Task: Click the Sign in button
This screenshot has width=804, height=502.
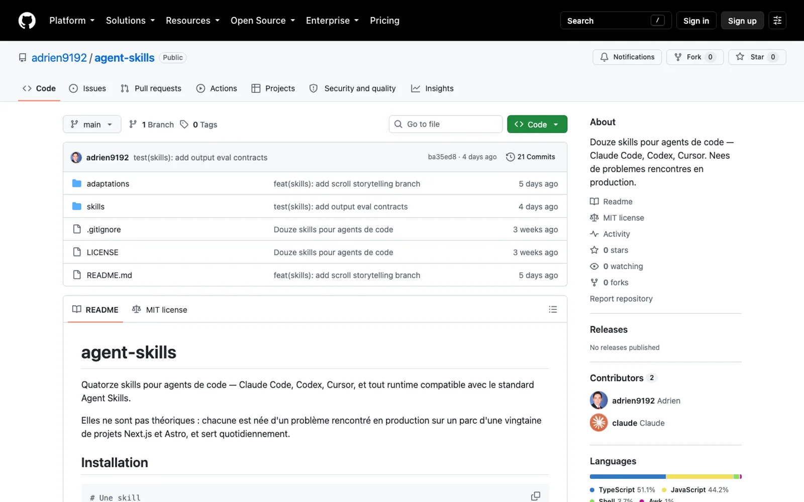Action: [696, 21]
